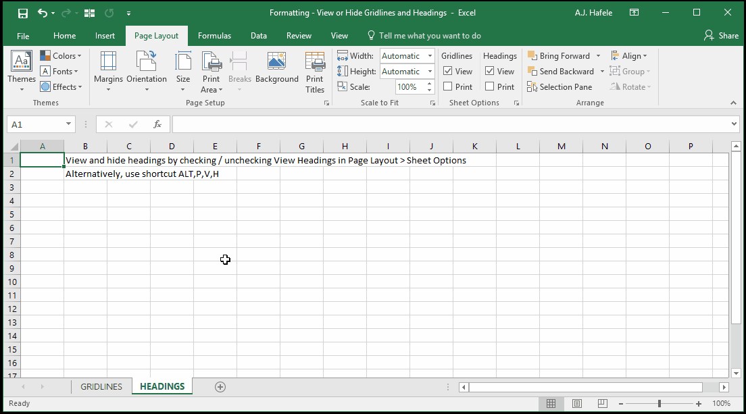Click the A.J. Hafele account name
This screenshot has height=414, width=746.
593,13
